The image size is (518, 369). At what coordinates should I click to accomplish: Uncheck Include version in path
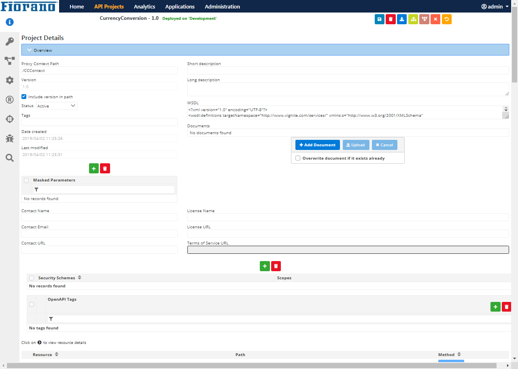tap(24, 97)
